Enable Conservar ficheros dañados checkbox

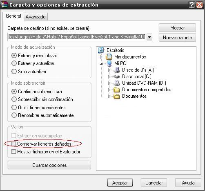pyautogui.click(x=13, y=144)
